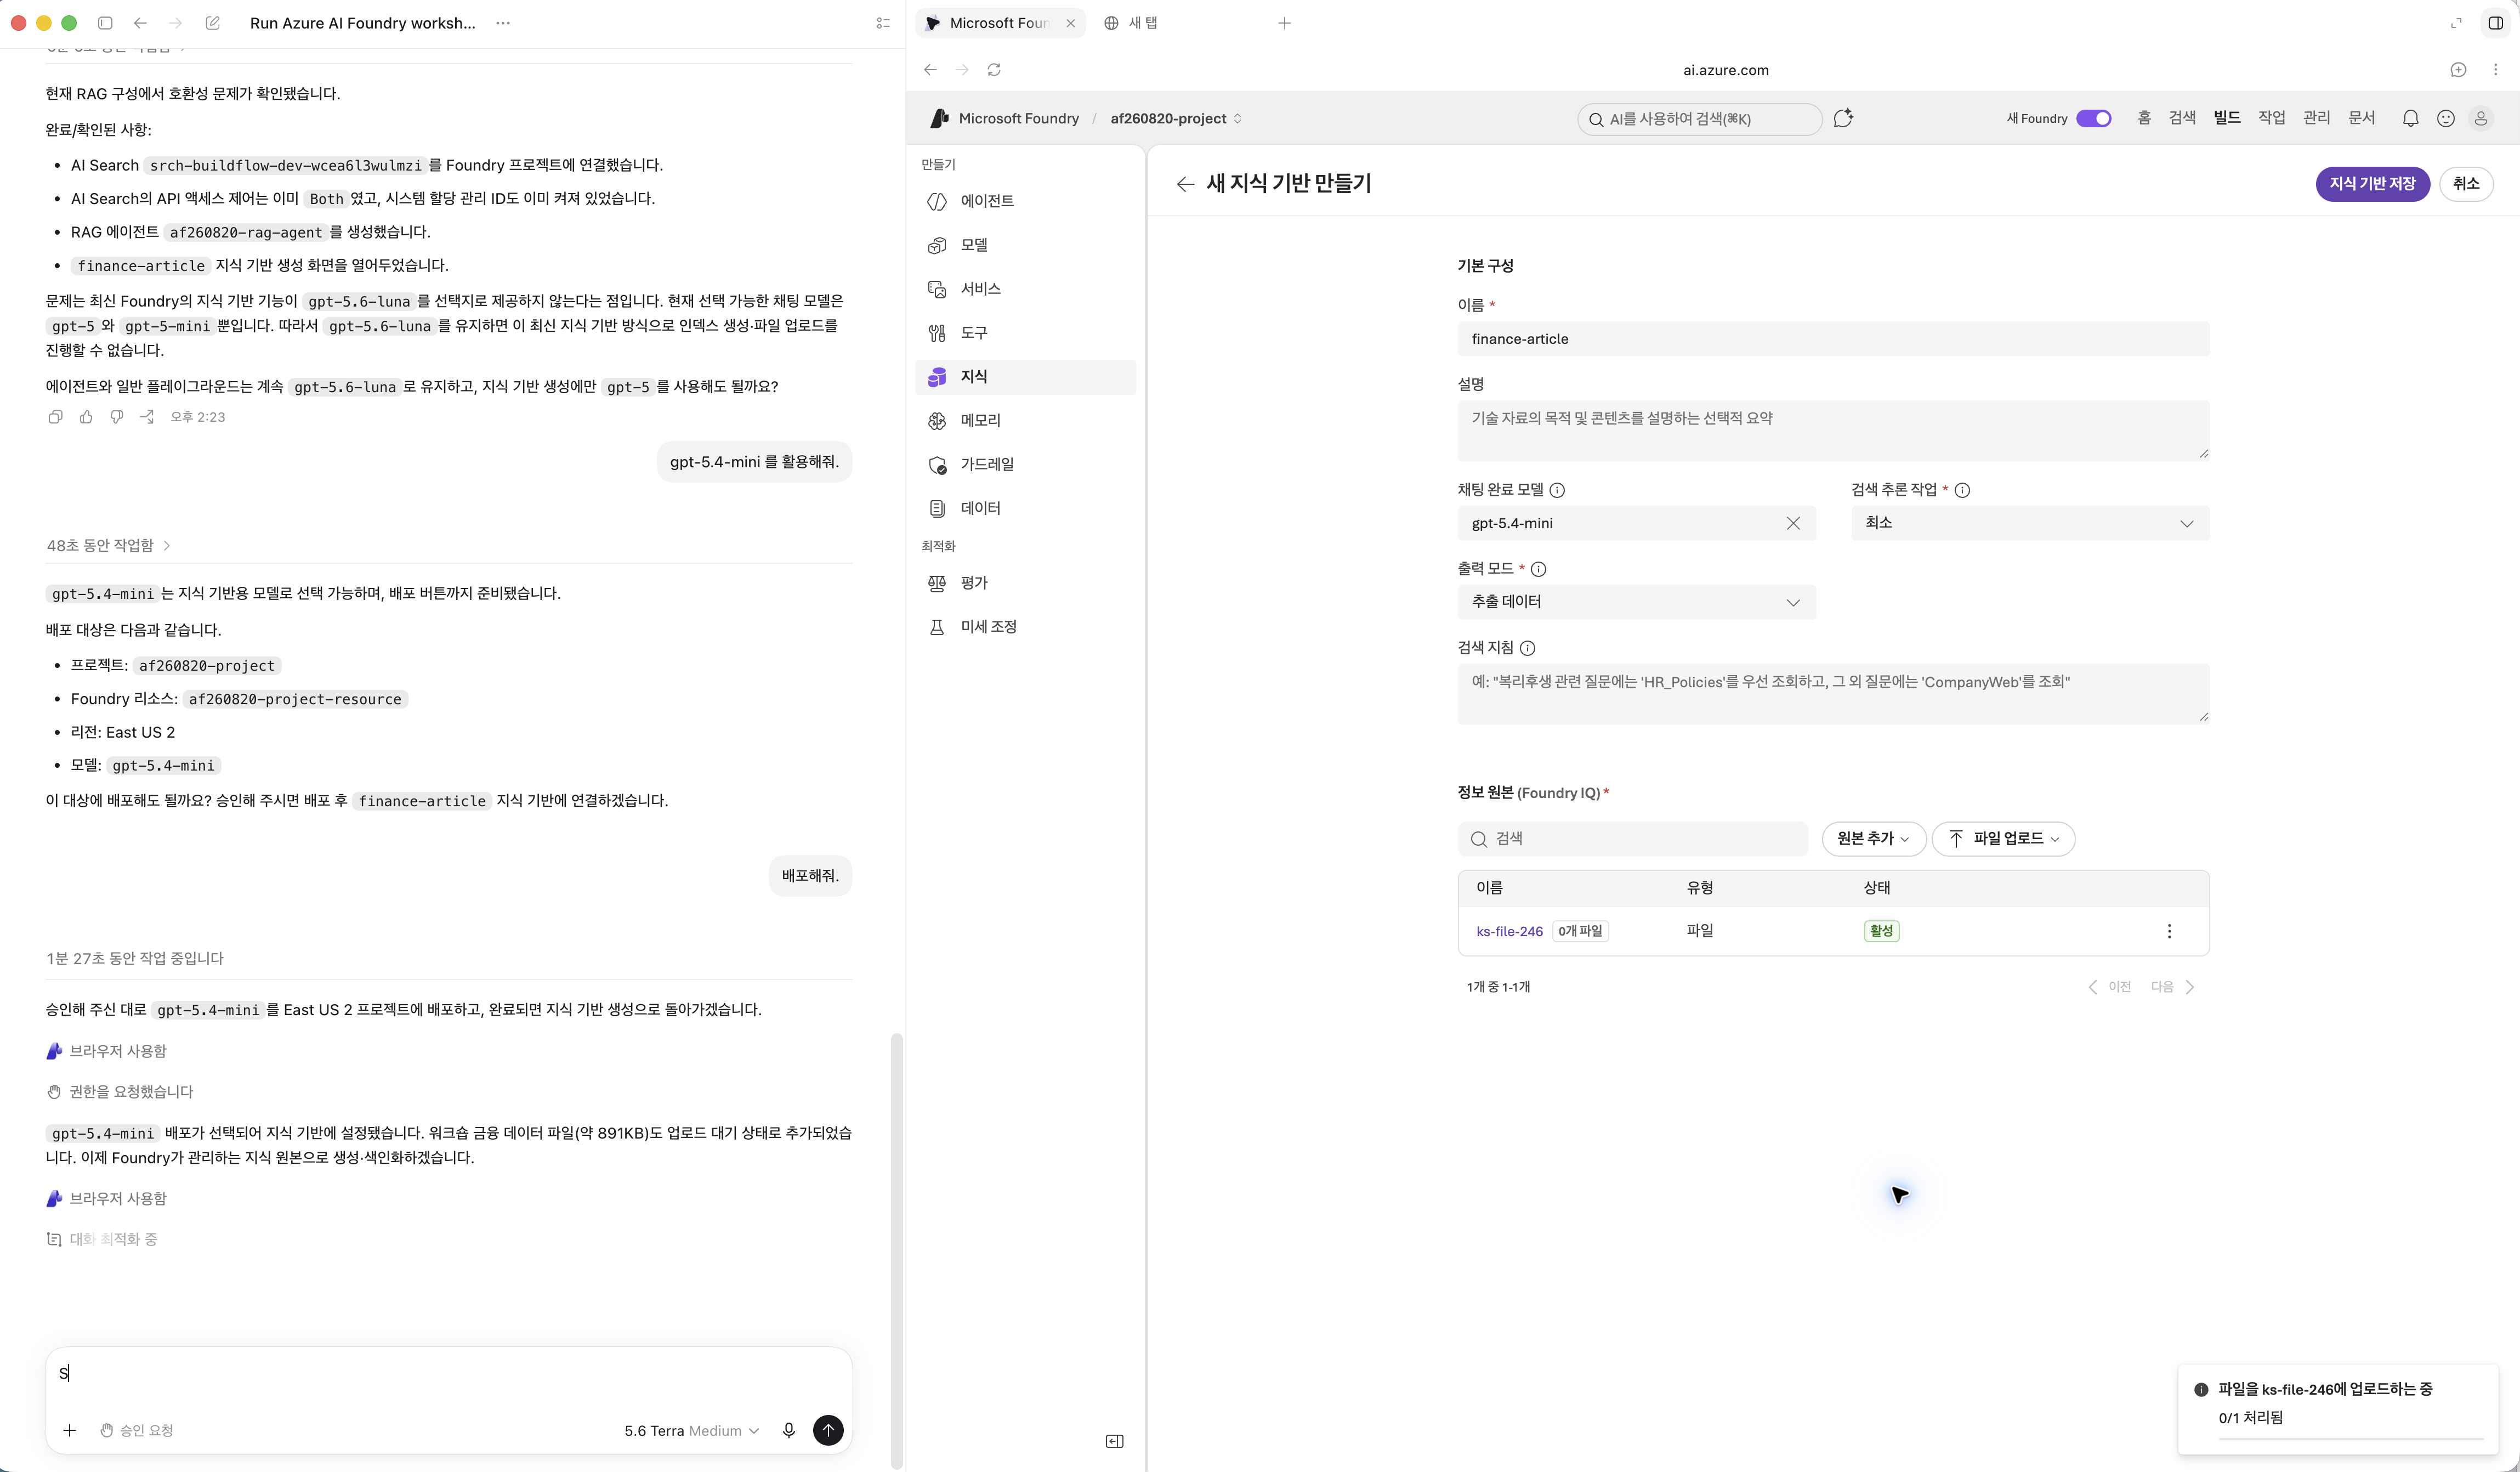Open the ks-file-246 source link
The image size is (2520, 1472).
(x=1509, y=932)
